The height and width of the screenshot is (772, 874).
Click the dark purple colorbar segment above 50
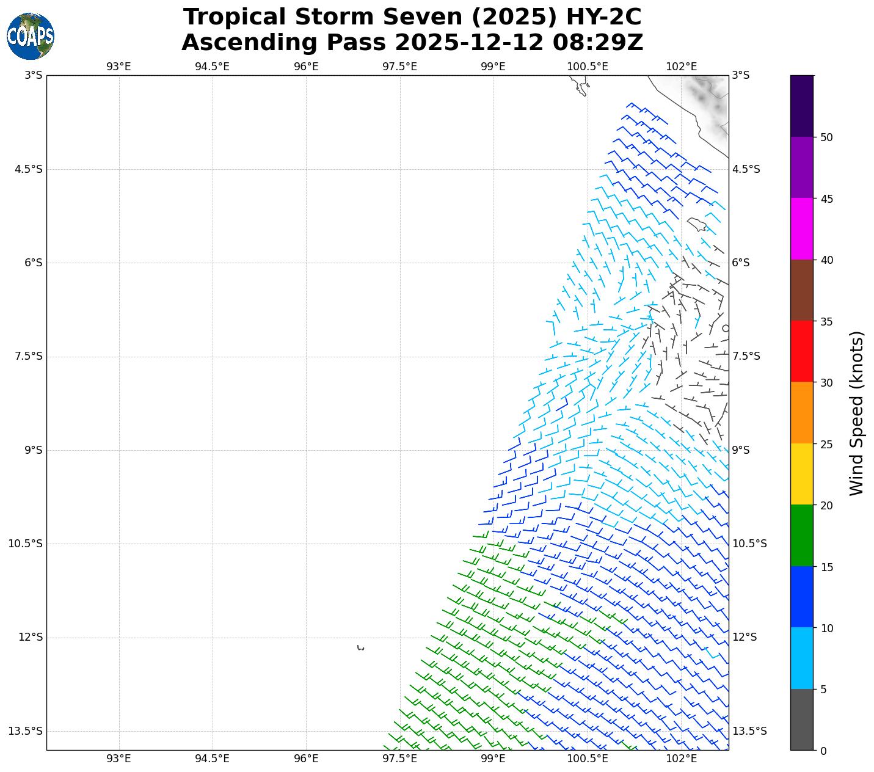(x=801, y=106)
